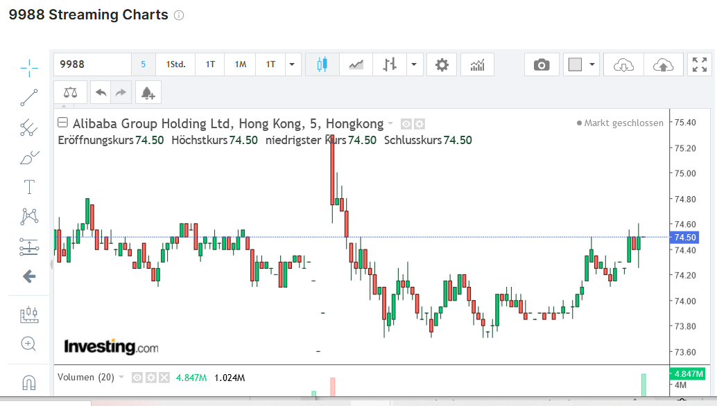Undo the last chart action
The height and width of the screenshot is (406, 717).
point(101,93)
